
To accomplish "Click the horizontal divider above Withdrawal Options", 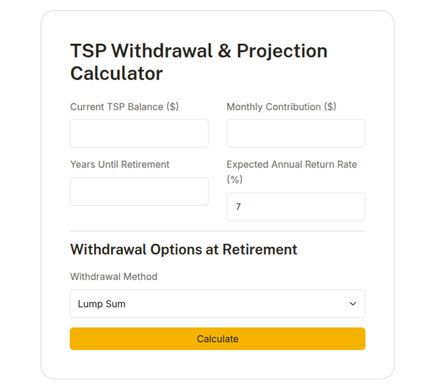I will click(217, 231).
